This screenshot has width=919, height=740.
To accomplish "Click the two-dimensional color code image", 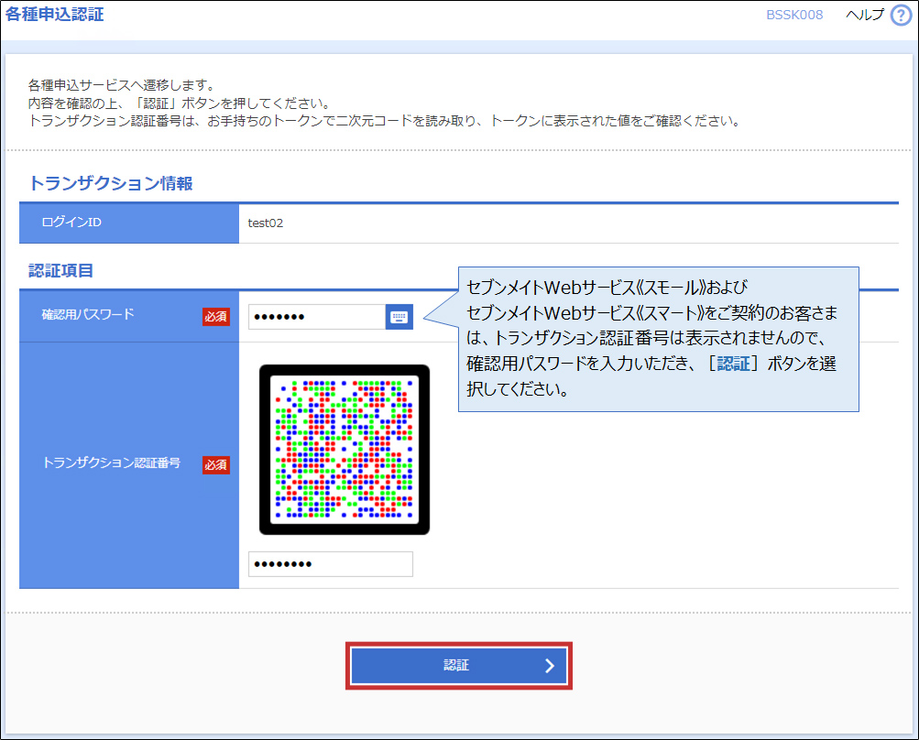I will (345, 450).
